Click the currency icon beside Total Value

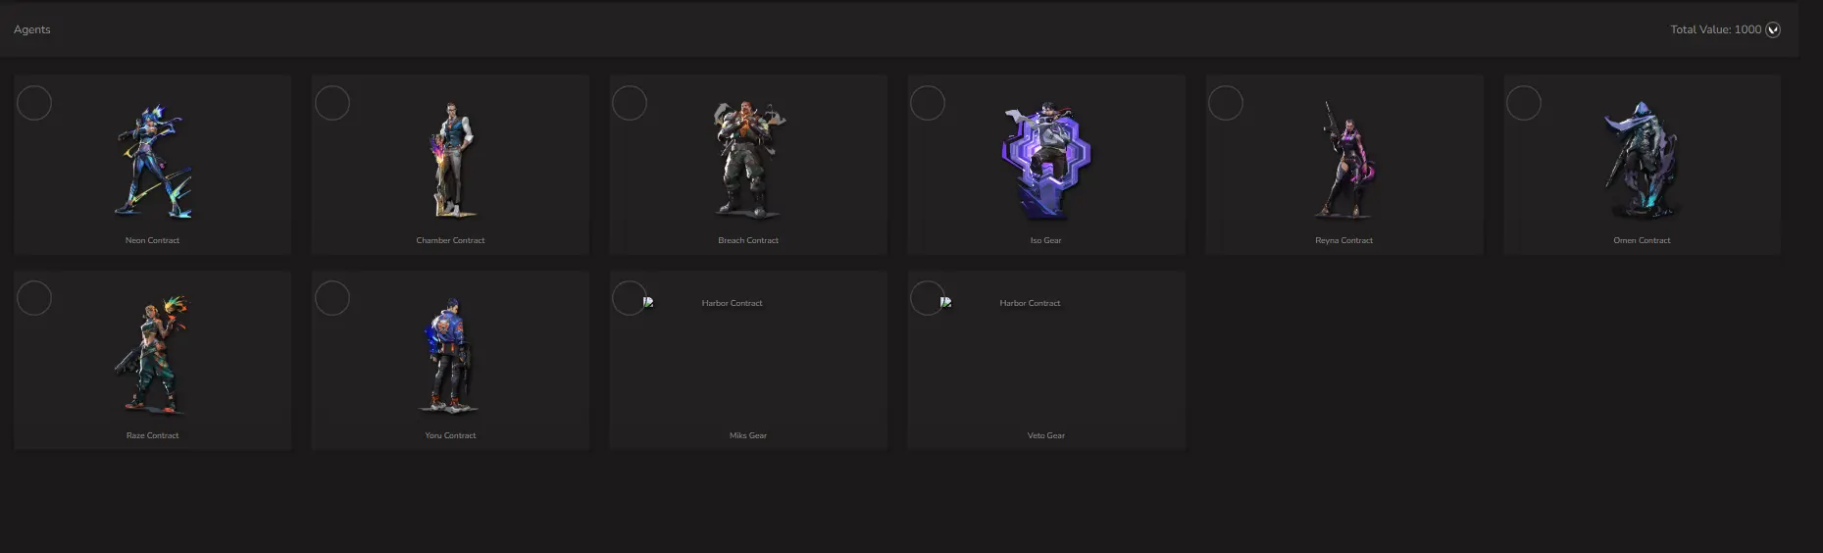[x=1773, y=29]
